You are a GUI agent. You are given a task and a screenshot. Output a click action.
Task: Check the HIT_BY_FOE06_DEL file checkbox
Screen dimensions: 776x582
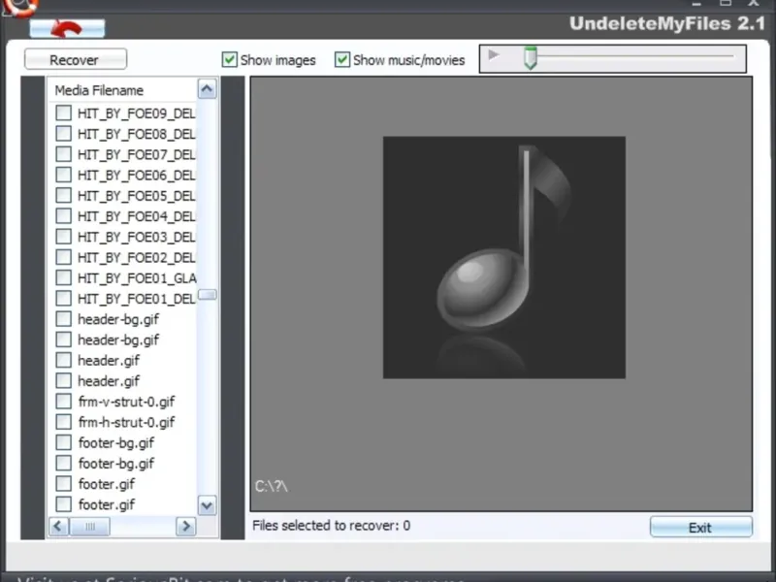tap(63, 175)
